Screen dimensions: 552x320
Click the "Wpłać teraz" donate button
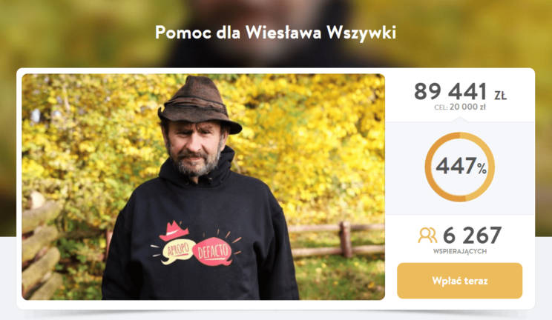click(459, 281)
